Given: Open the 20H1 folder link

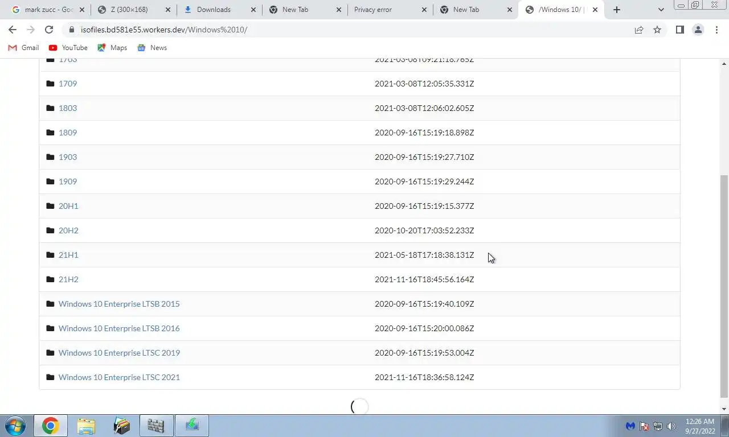Looking at the screenshot, I should click(68, 206).
